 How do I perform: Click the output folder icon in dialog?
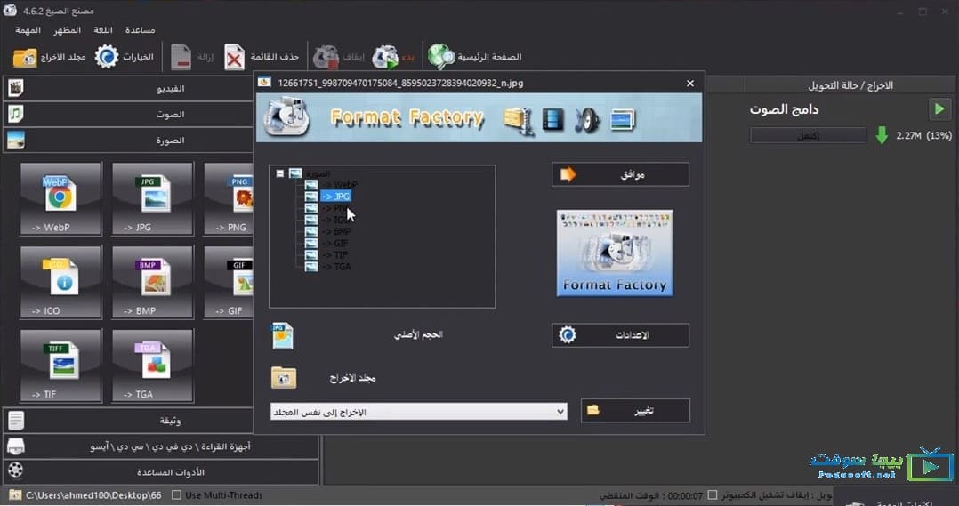click(284, 378)
